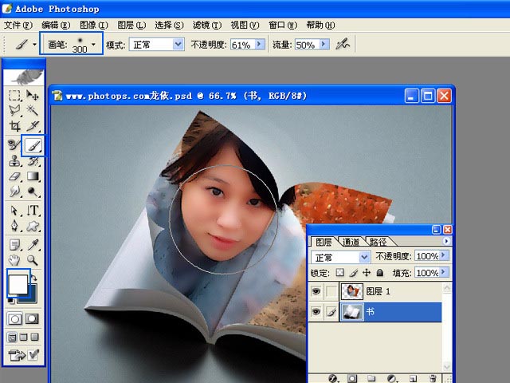
Task: Select the Crop tool
Action: point(15,126)
